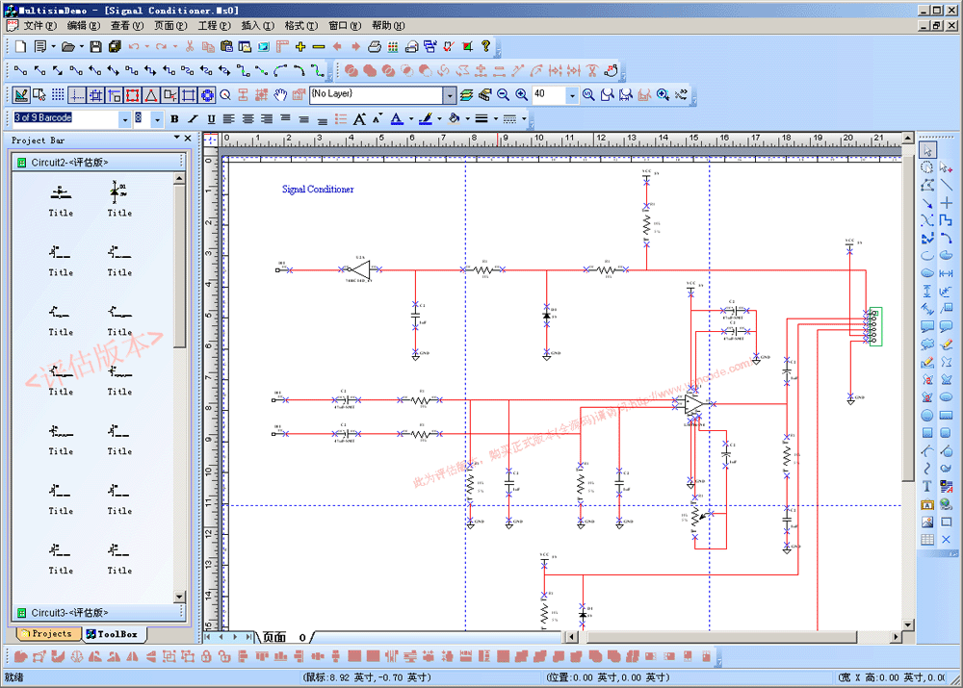
Task: Select the Pan hand tool
Action: (x=280, y=94)
